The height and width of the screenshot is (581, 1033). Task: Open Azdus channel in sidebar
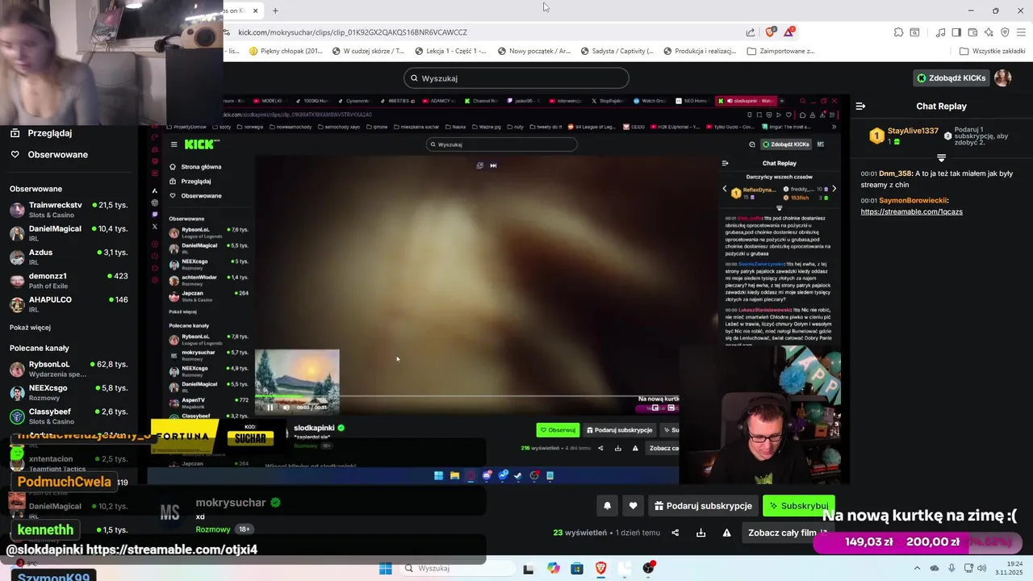(69, 257)
